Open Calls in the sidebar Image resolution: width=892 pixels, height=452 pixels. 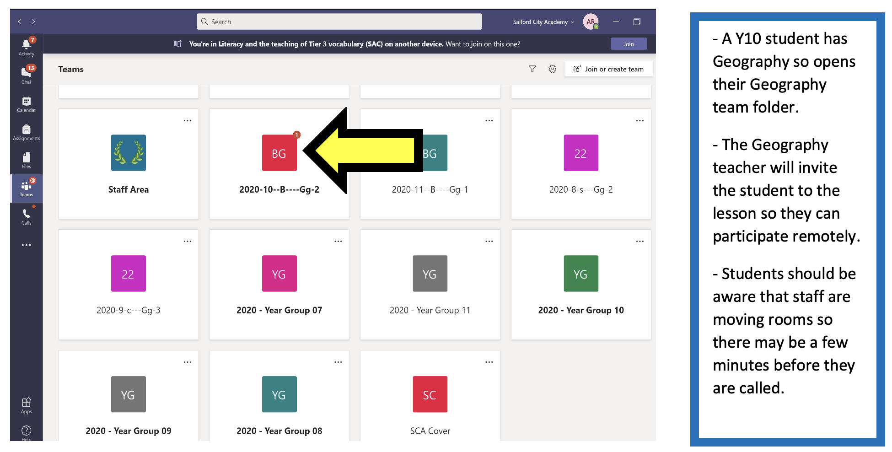(27, 216)
